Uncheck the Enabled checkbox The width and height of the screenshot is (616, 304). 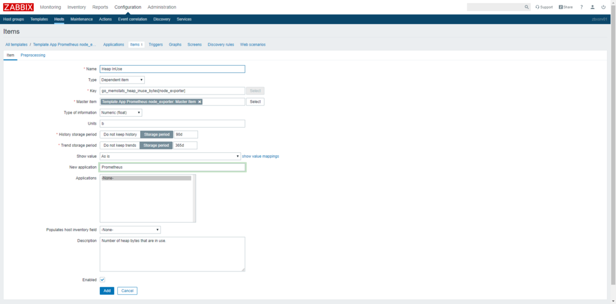(102, 280)
